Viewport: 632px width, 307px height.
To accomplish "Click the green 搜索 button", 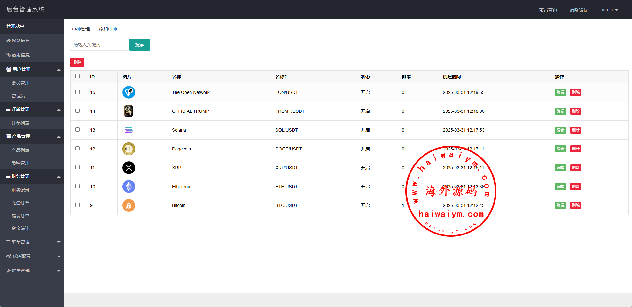I will pos(139,45).
